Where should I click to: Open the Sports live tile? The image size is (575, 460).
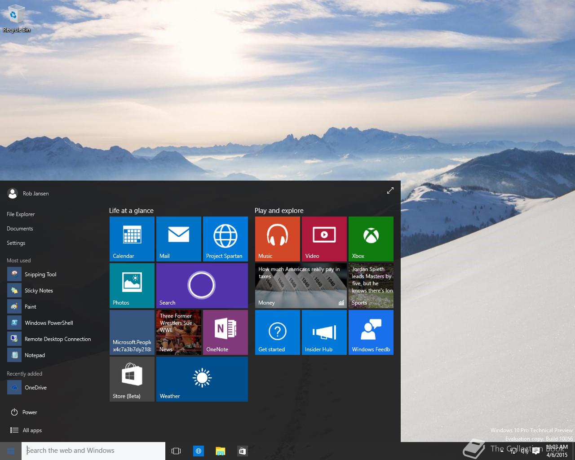coord(371,286)
